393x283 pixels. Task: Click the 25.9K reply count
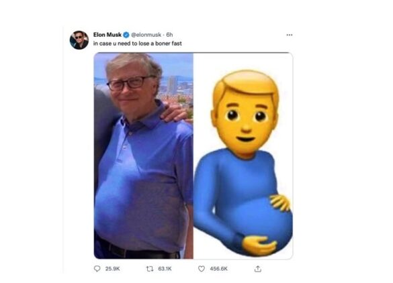pos(113,269)
